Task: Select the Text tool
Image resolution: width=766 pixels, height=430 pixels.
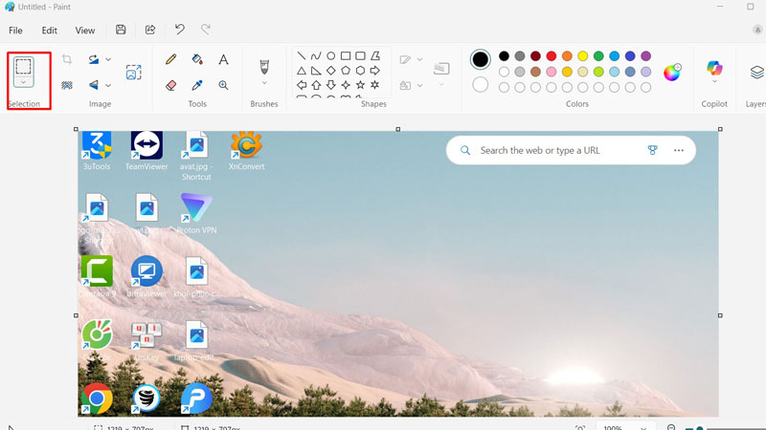Action: [223, 59]
